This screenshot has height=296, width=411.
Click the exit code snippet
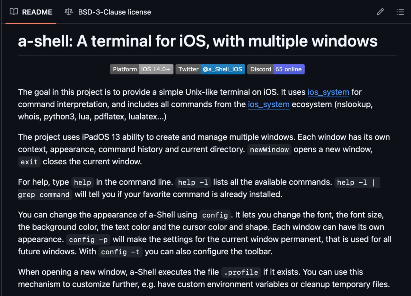[29, 162]
